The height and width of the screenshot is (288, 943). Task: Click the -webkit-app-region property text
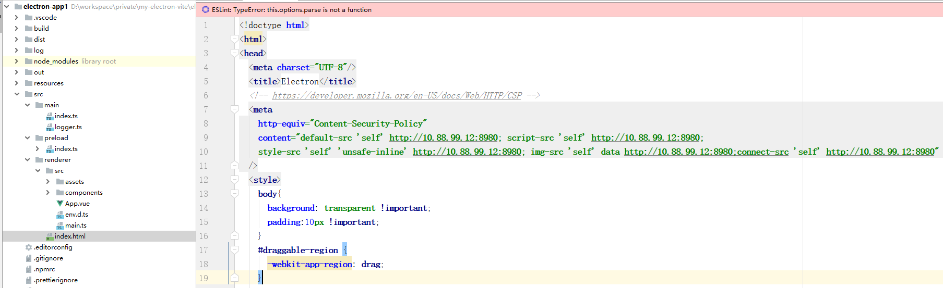coord(310,264)
